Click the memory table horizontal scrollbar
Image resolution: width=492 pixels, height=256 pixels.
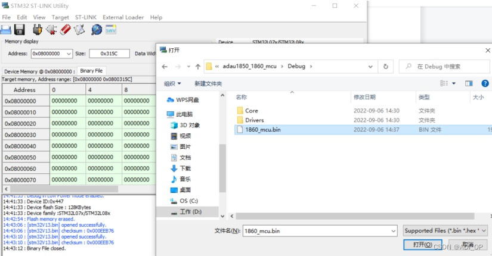[x=64, y=189]
